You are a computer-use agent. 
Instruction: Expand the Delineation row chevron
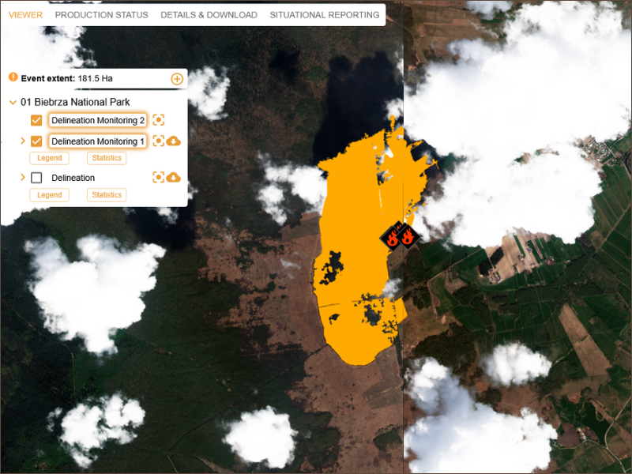[x=23, y=177]
